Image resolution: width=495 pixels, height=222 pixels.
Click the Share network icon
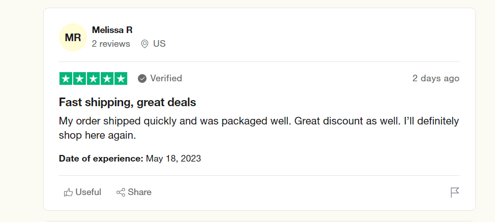pos(121,192)
